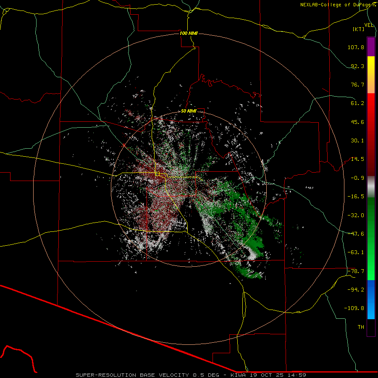Click the 30.1 velocity scale value
378x378 pixels.
click(357, 141)
